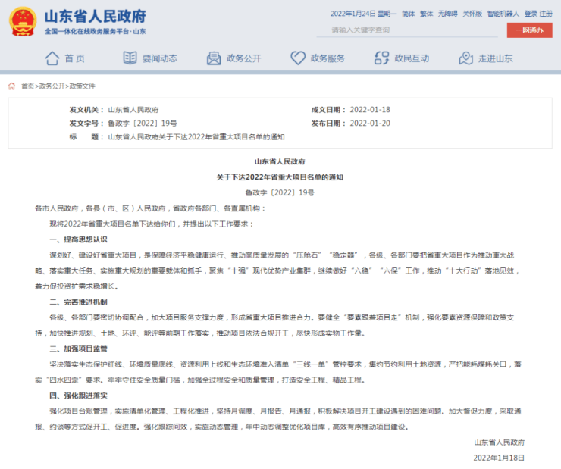Open 政策文件 in the breadcrumb path

pos(82,86)
